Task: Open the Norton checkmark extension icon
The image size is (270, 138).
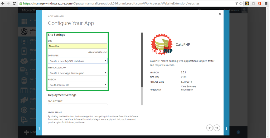Action: [x=247, y=3]
